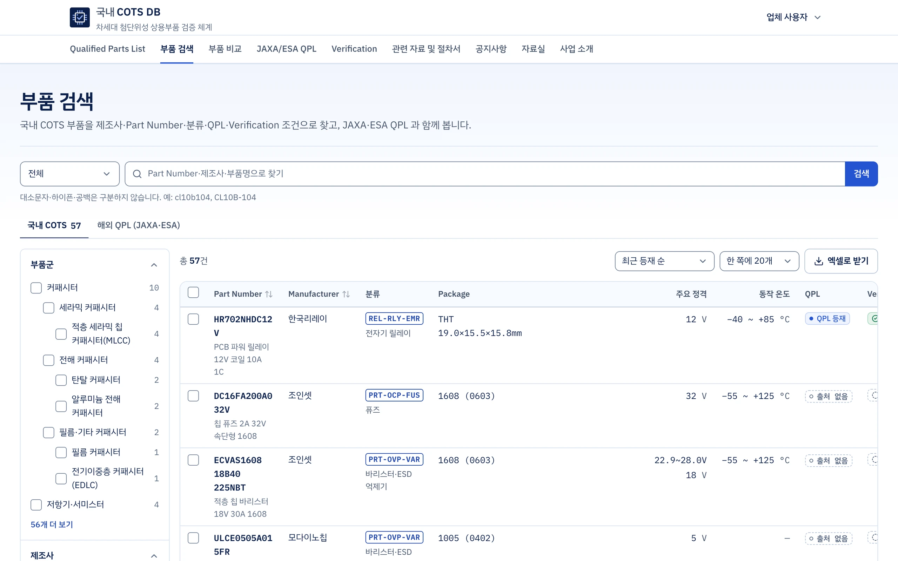Check the 탄탈 커패시터 filter checkbox

61,380
